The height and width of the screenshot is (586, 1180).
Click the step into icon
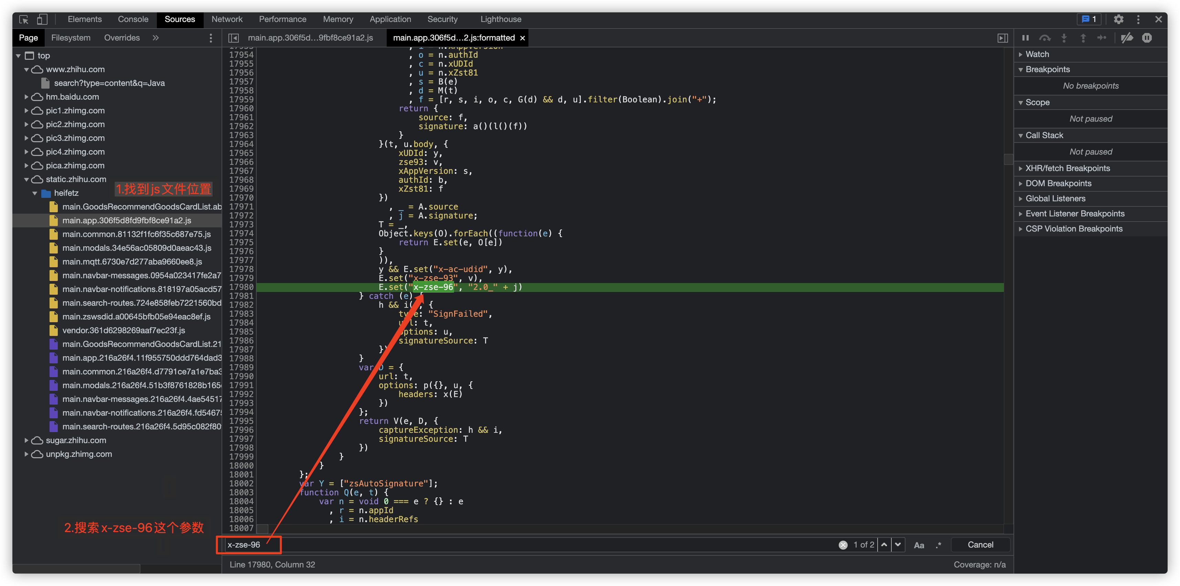click(1064, 37)
